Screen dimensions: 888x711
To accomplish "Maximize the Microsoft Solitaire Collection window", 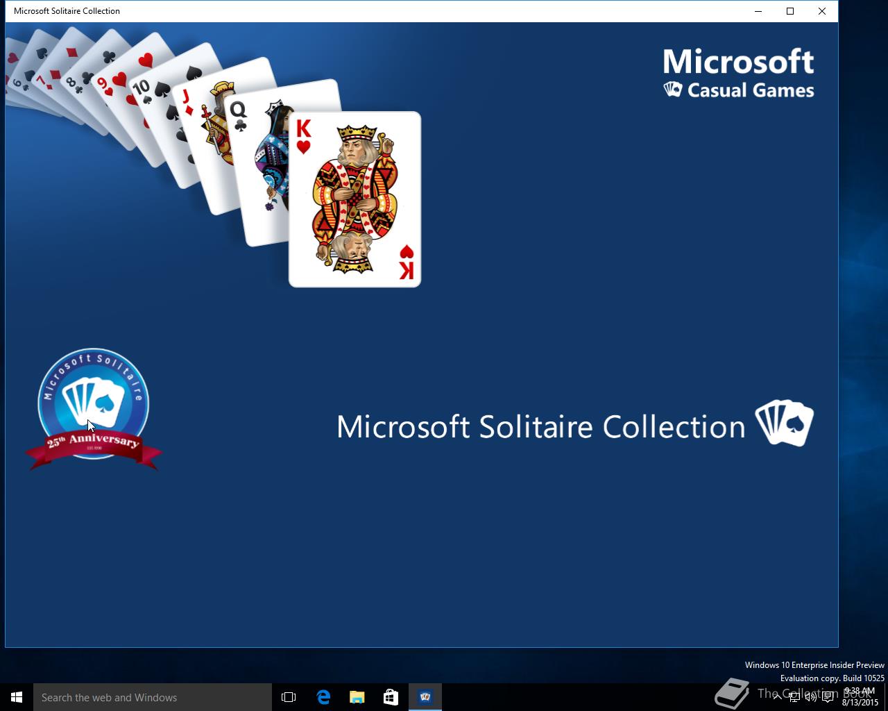I will click(790, 11).
